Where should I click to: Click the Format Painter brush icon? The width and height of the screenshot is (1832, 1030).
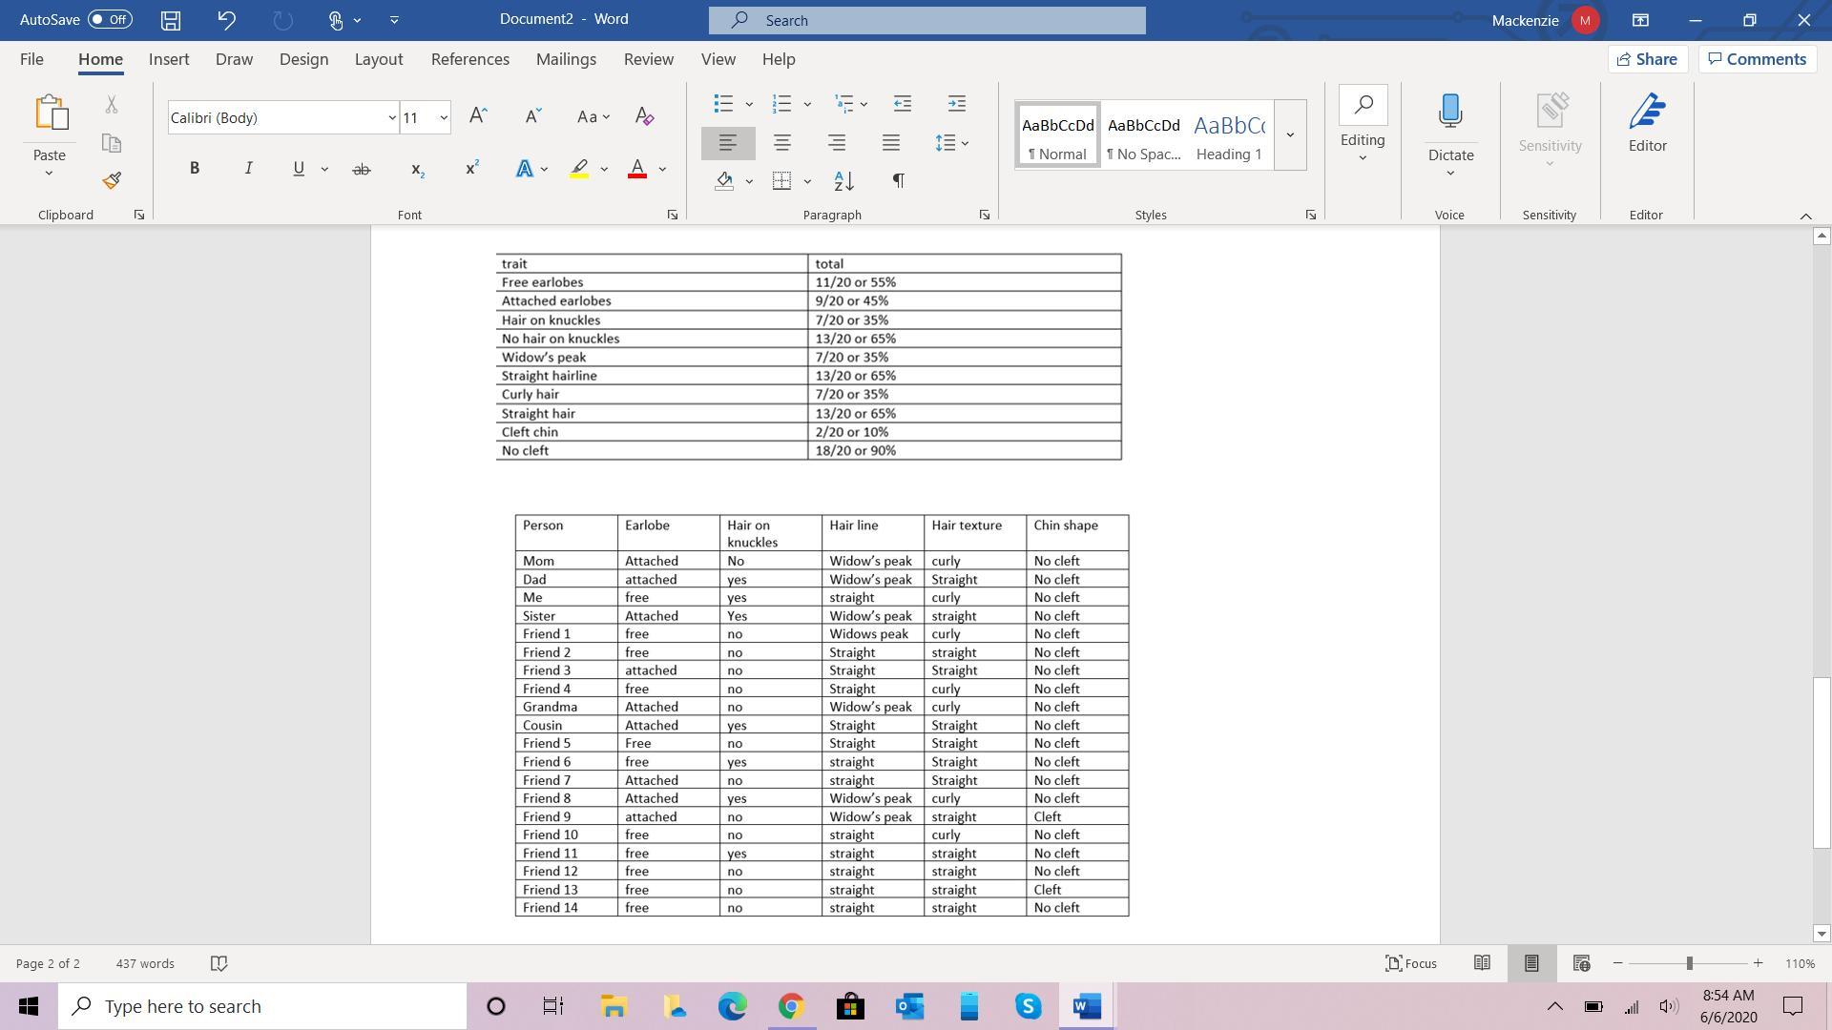click(x=112, y=180)
